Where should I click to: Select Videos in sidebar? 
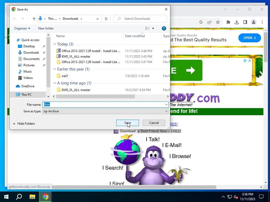[26, 78]
